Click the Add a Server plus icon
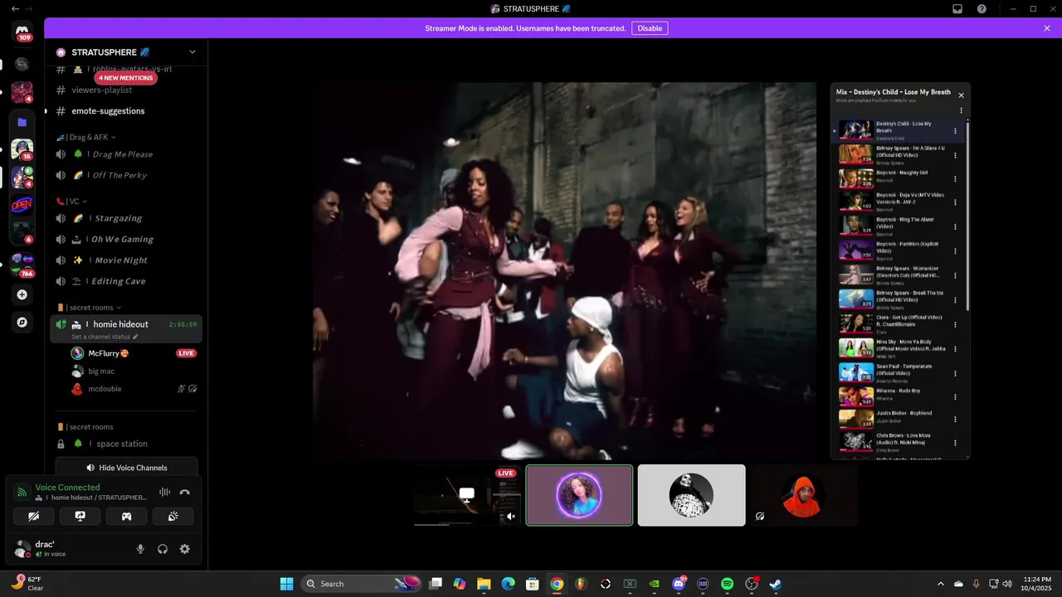1062x597 pixels. click(22, 294)
